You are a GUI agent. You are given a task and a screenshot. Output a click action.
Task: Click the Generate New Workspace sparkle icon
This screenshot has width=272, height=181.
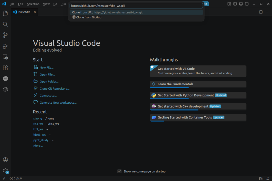[36, 102]
